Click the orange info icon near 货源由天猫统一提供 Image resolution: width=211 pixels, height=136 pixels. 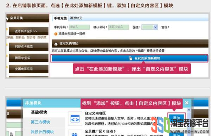coord(56,34)
